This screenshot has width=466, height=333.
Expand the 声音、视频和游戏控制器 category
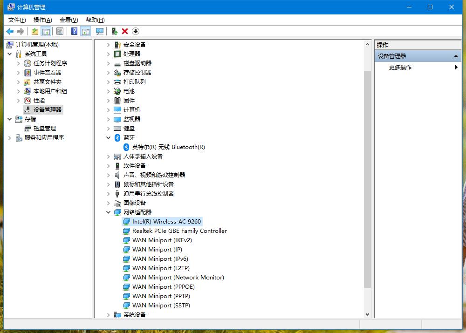109,175
